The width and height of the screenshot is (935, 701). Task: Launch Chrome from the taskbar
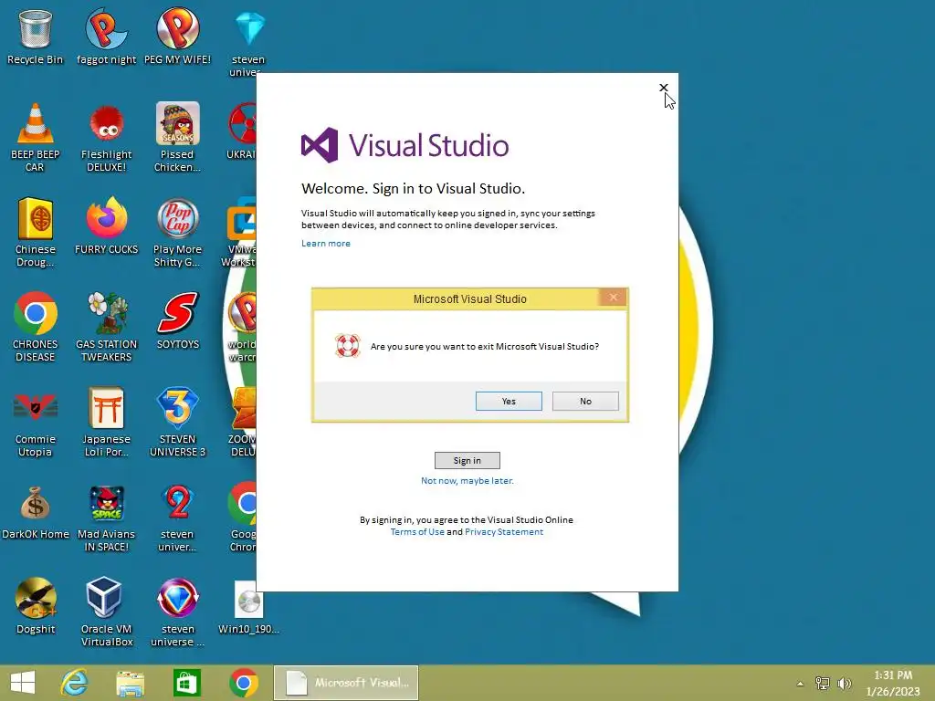(x=243, y=683)
